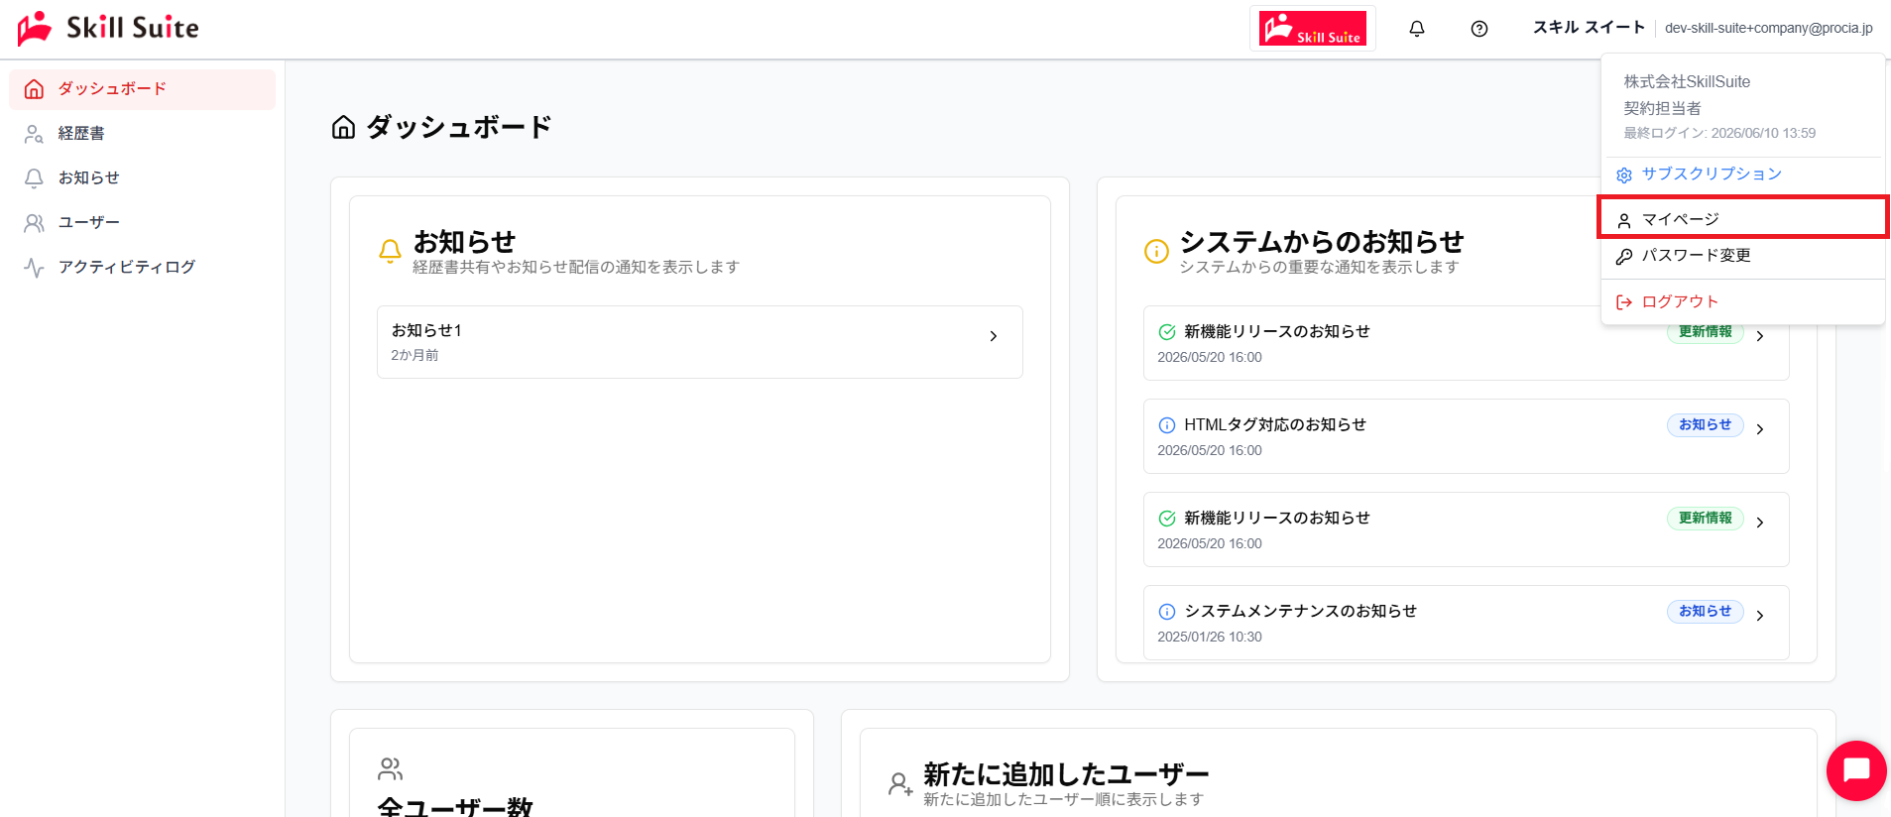
Task: Open お知らせ in the sidebar
Action: [142, 178]
